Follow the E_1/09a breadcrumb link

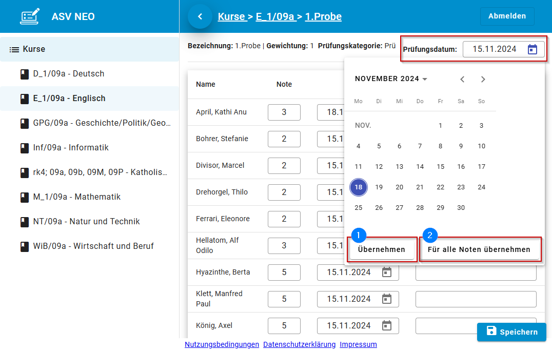pyautogui.click(x=275, y=16)
